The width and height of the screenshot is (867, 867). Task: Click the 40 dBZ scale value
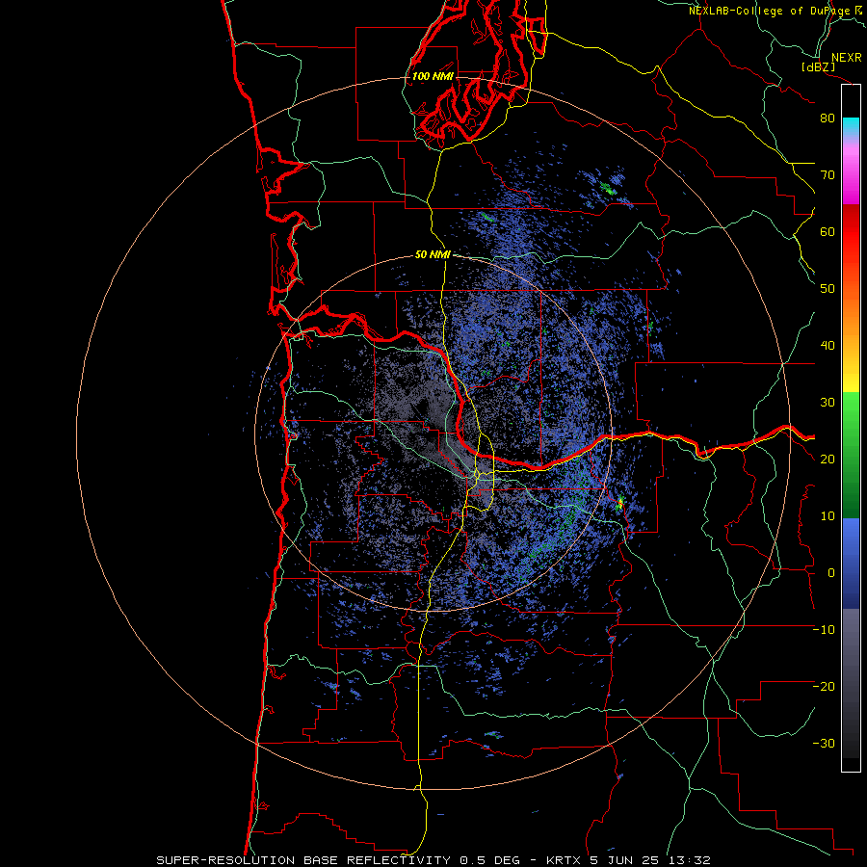[828, 346]
